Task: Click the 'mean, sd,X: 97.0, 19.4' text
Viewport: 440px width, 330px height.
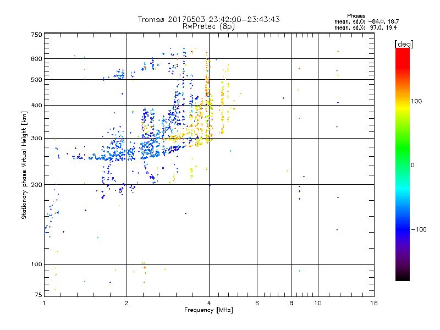Action: click(x=366, y=28)
